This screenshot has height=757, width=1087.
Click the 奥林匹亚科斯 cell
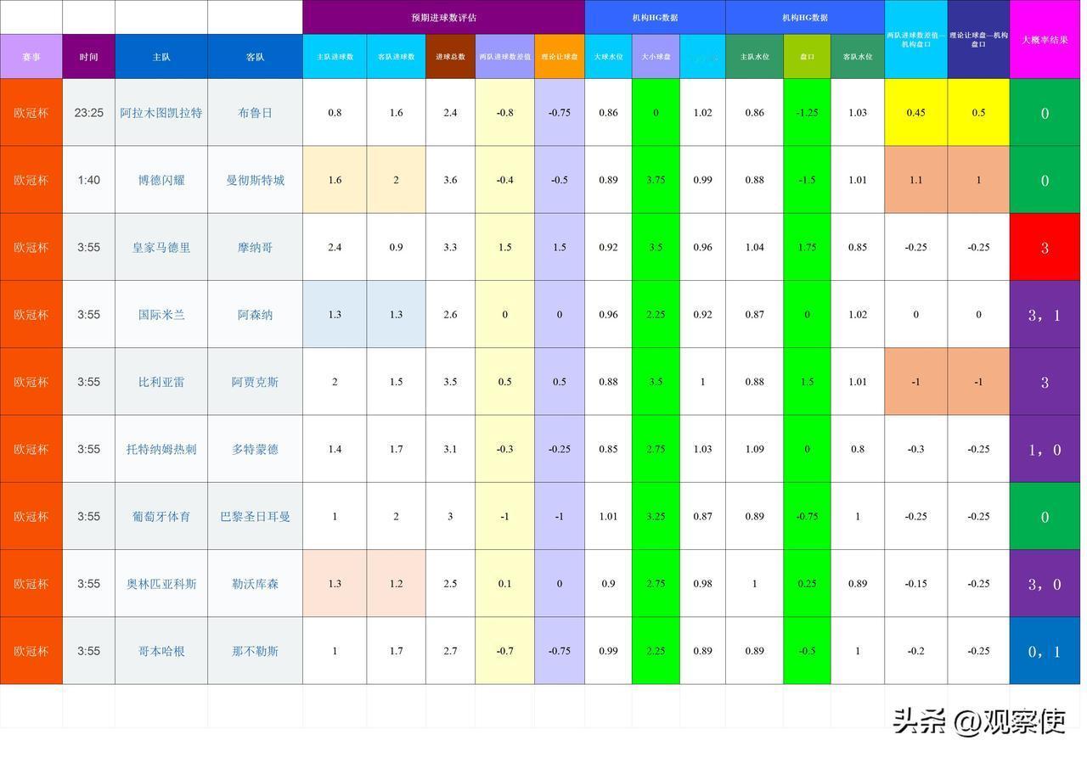point(161,584)
